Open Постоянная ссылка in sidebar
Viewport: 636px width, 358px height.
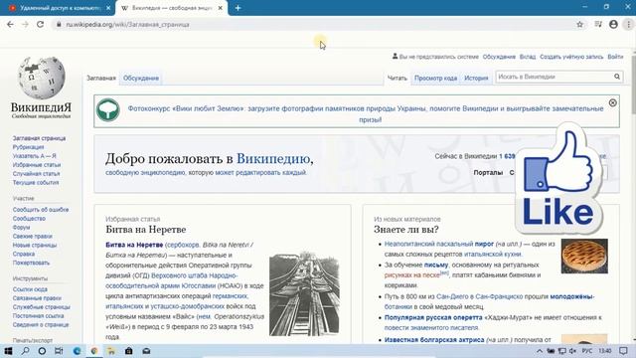click(38, 316)
